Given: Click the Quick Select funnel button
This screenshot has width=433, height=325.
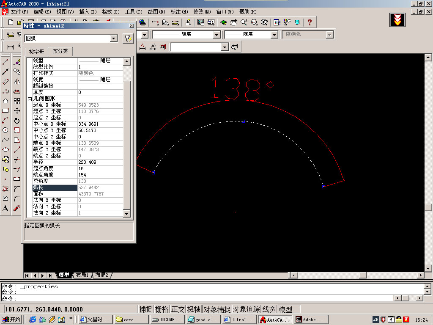Looking at the screenshot, I should tap(128, 39).
